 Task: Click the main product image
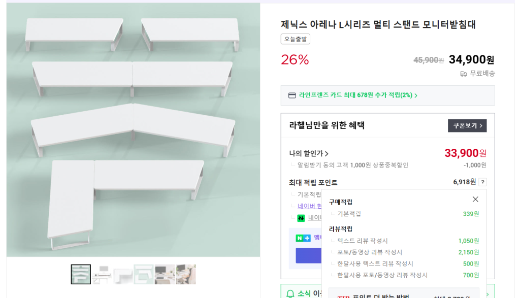coord(133,130)
